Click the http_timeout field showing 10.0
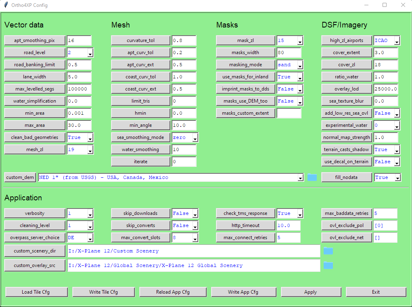 pyautogui.click(x=289, y=225)
